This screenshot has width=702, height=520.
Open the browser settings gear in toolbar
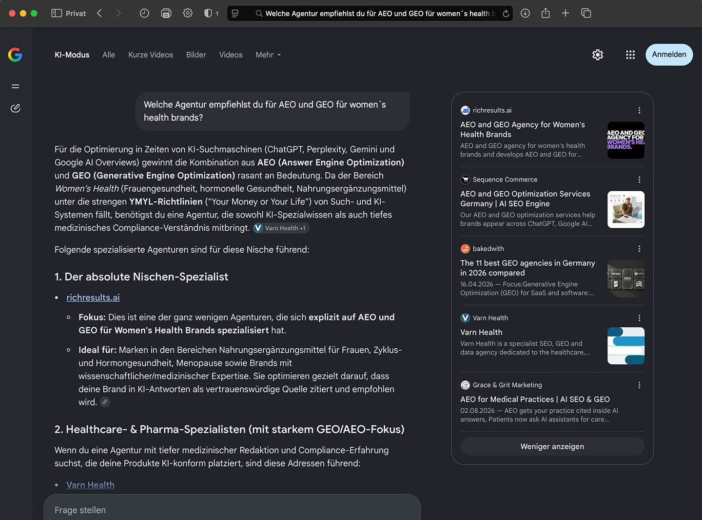click(x=188, y=13)
